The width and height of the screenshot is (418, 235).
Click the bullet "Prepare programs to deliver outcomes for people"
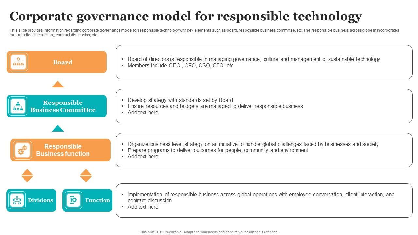tap(218, 150)
